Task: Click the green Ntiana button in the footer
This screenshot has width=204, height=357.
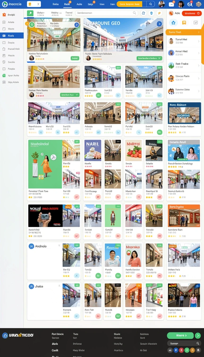Action: tap(180, 335)
